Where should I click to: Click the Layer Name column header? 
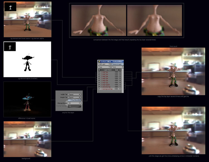pos(108,70)
